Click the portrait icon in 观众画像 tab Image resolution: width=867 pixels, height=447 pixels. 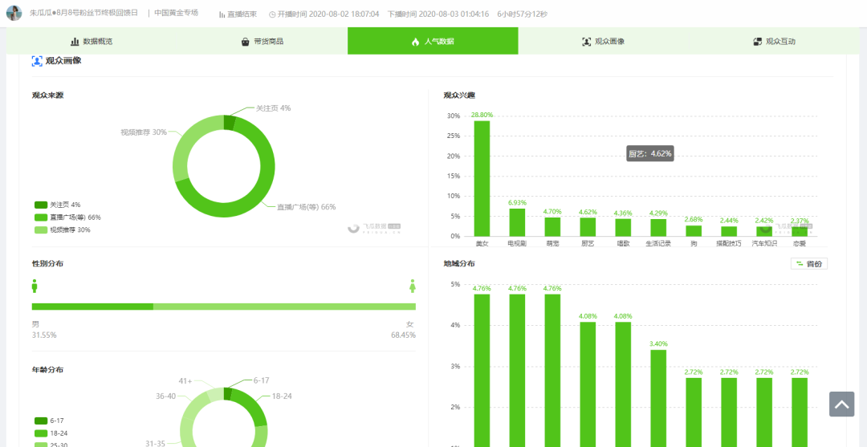pos(586,42)
